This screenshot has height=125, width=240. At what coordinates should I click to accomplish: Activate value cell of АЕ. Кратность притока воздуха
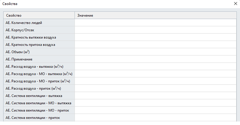(x=155, y=44)
